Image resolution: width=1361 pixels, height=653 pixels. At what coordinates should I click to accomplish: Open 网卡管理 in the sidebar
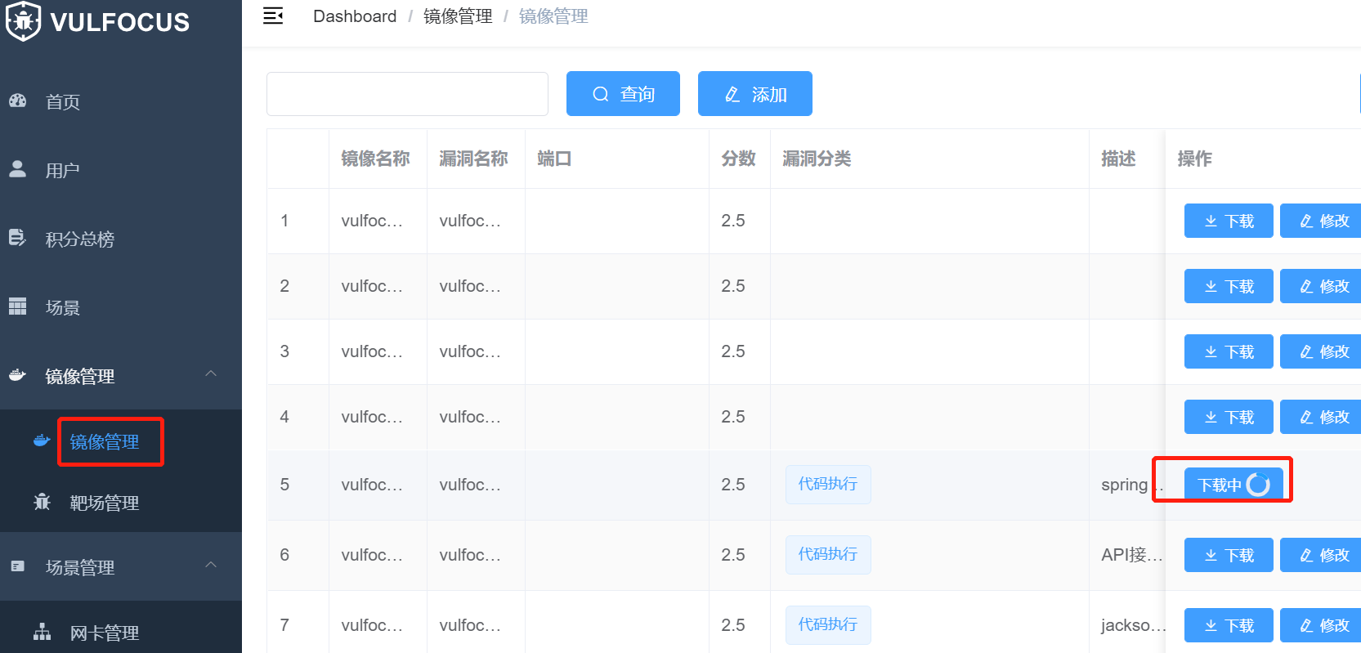pos(121,633)
